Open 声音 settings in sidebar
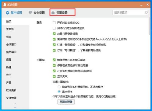The image size is (152, 111). (16, 82)
